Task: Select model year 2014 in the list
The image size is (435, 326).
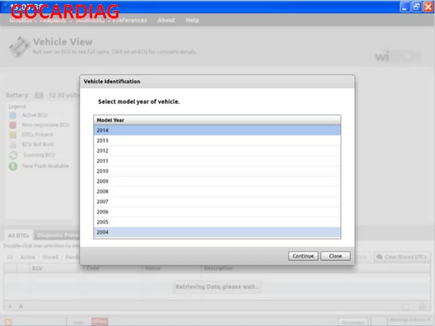Action: [217, 130]
